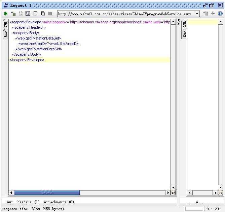Click the response time 62ms status text
This screenshot has width=225, height=212.
click(x=33, y=209)
